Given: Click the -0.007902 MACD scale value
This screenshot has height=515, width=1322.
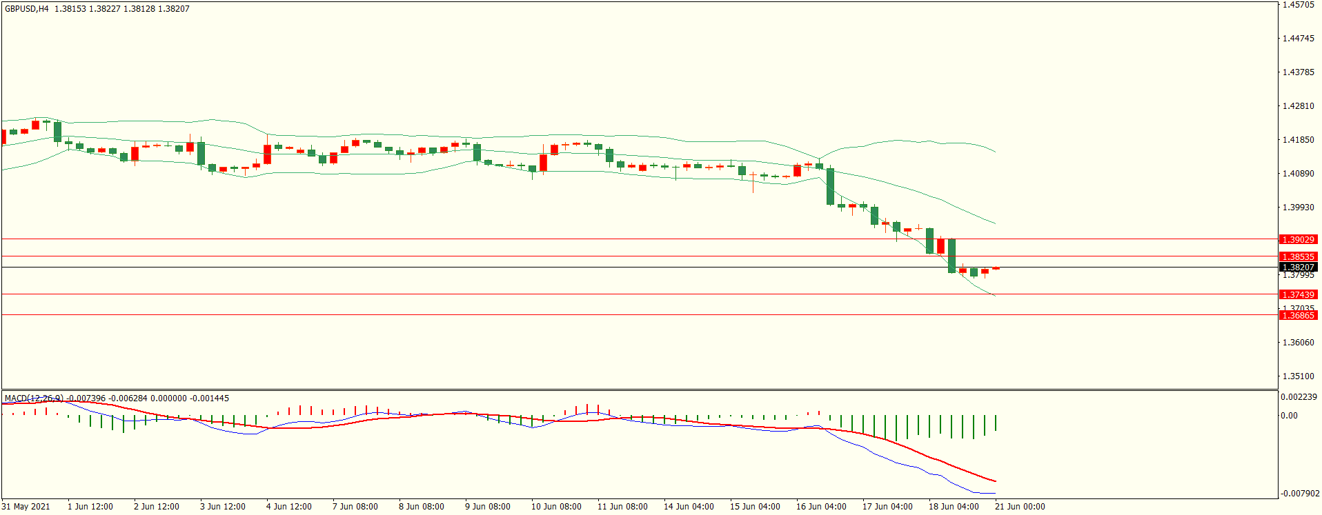Looking at the screenshot, I should pos(1299,494).
